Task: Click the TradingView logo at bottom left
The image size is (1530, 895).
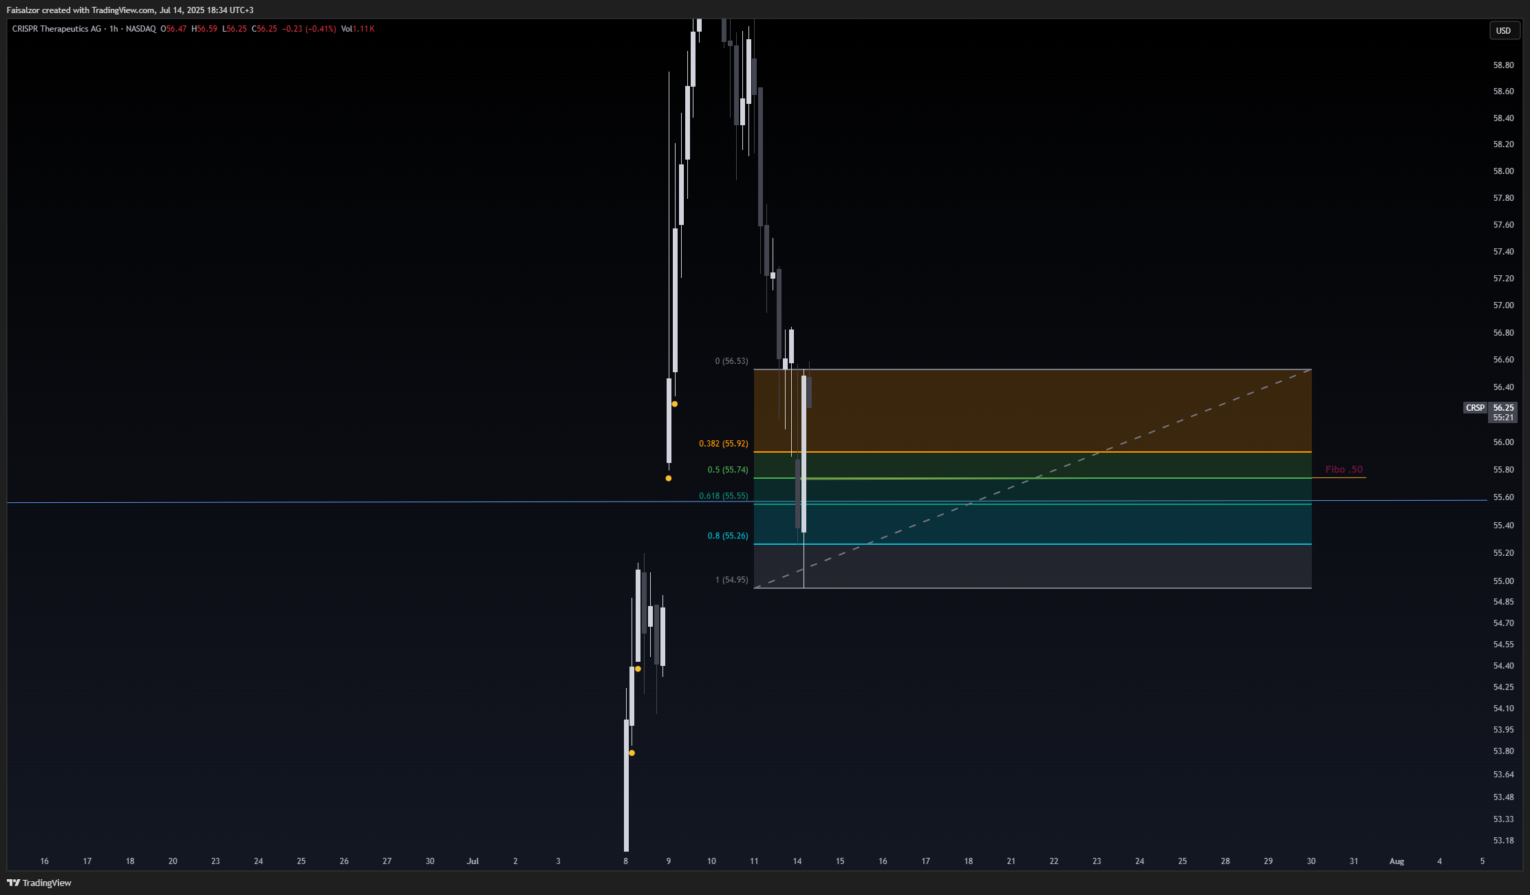Action: tap(39, 883)
